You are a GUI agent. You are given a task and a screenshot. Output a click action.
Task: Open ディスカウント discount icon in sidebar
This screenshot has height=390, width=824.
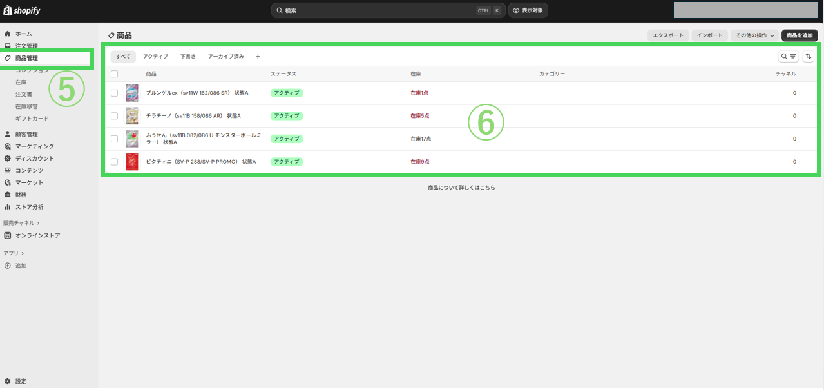[8, 159]
